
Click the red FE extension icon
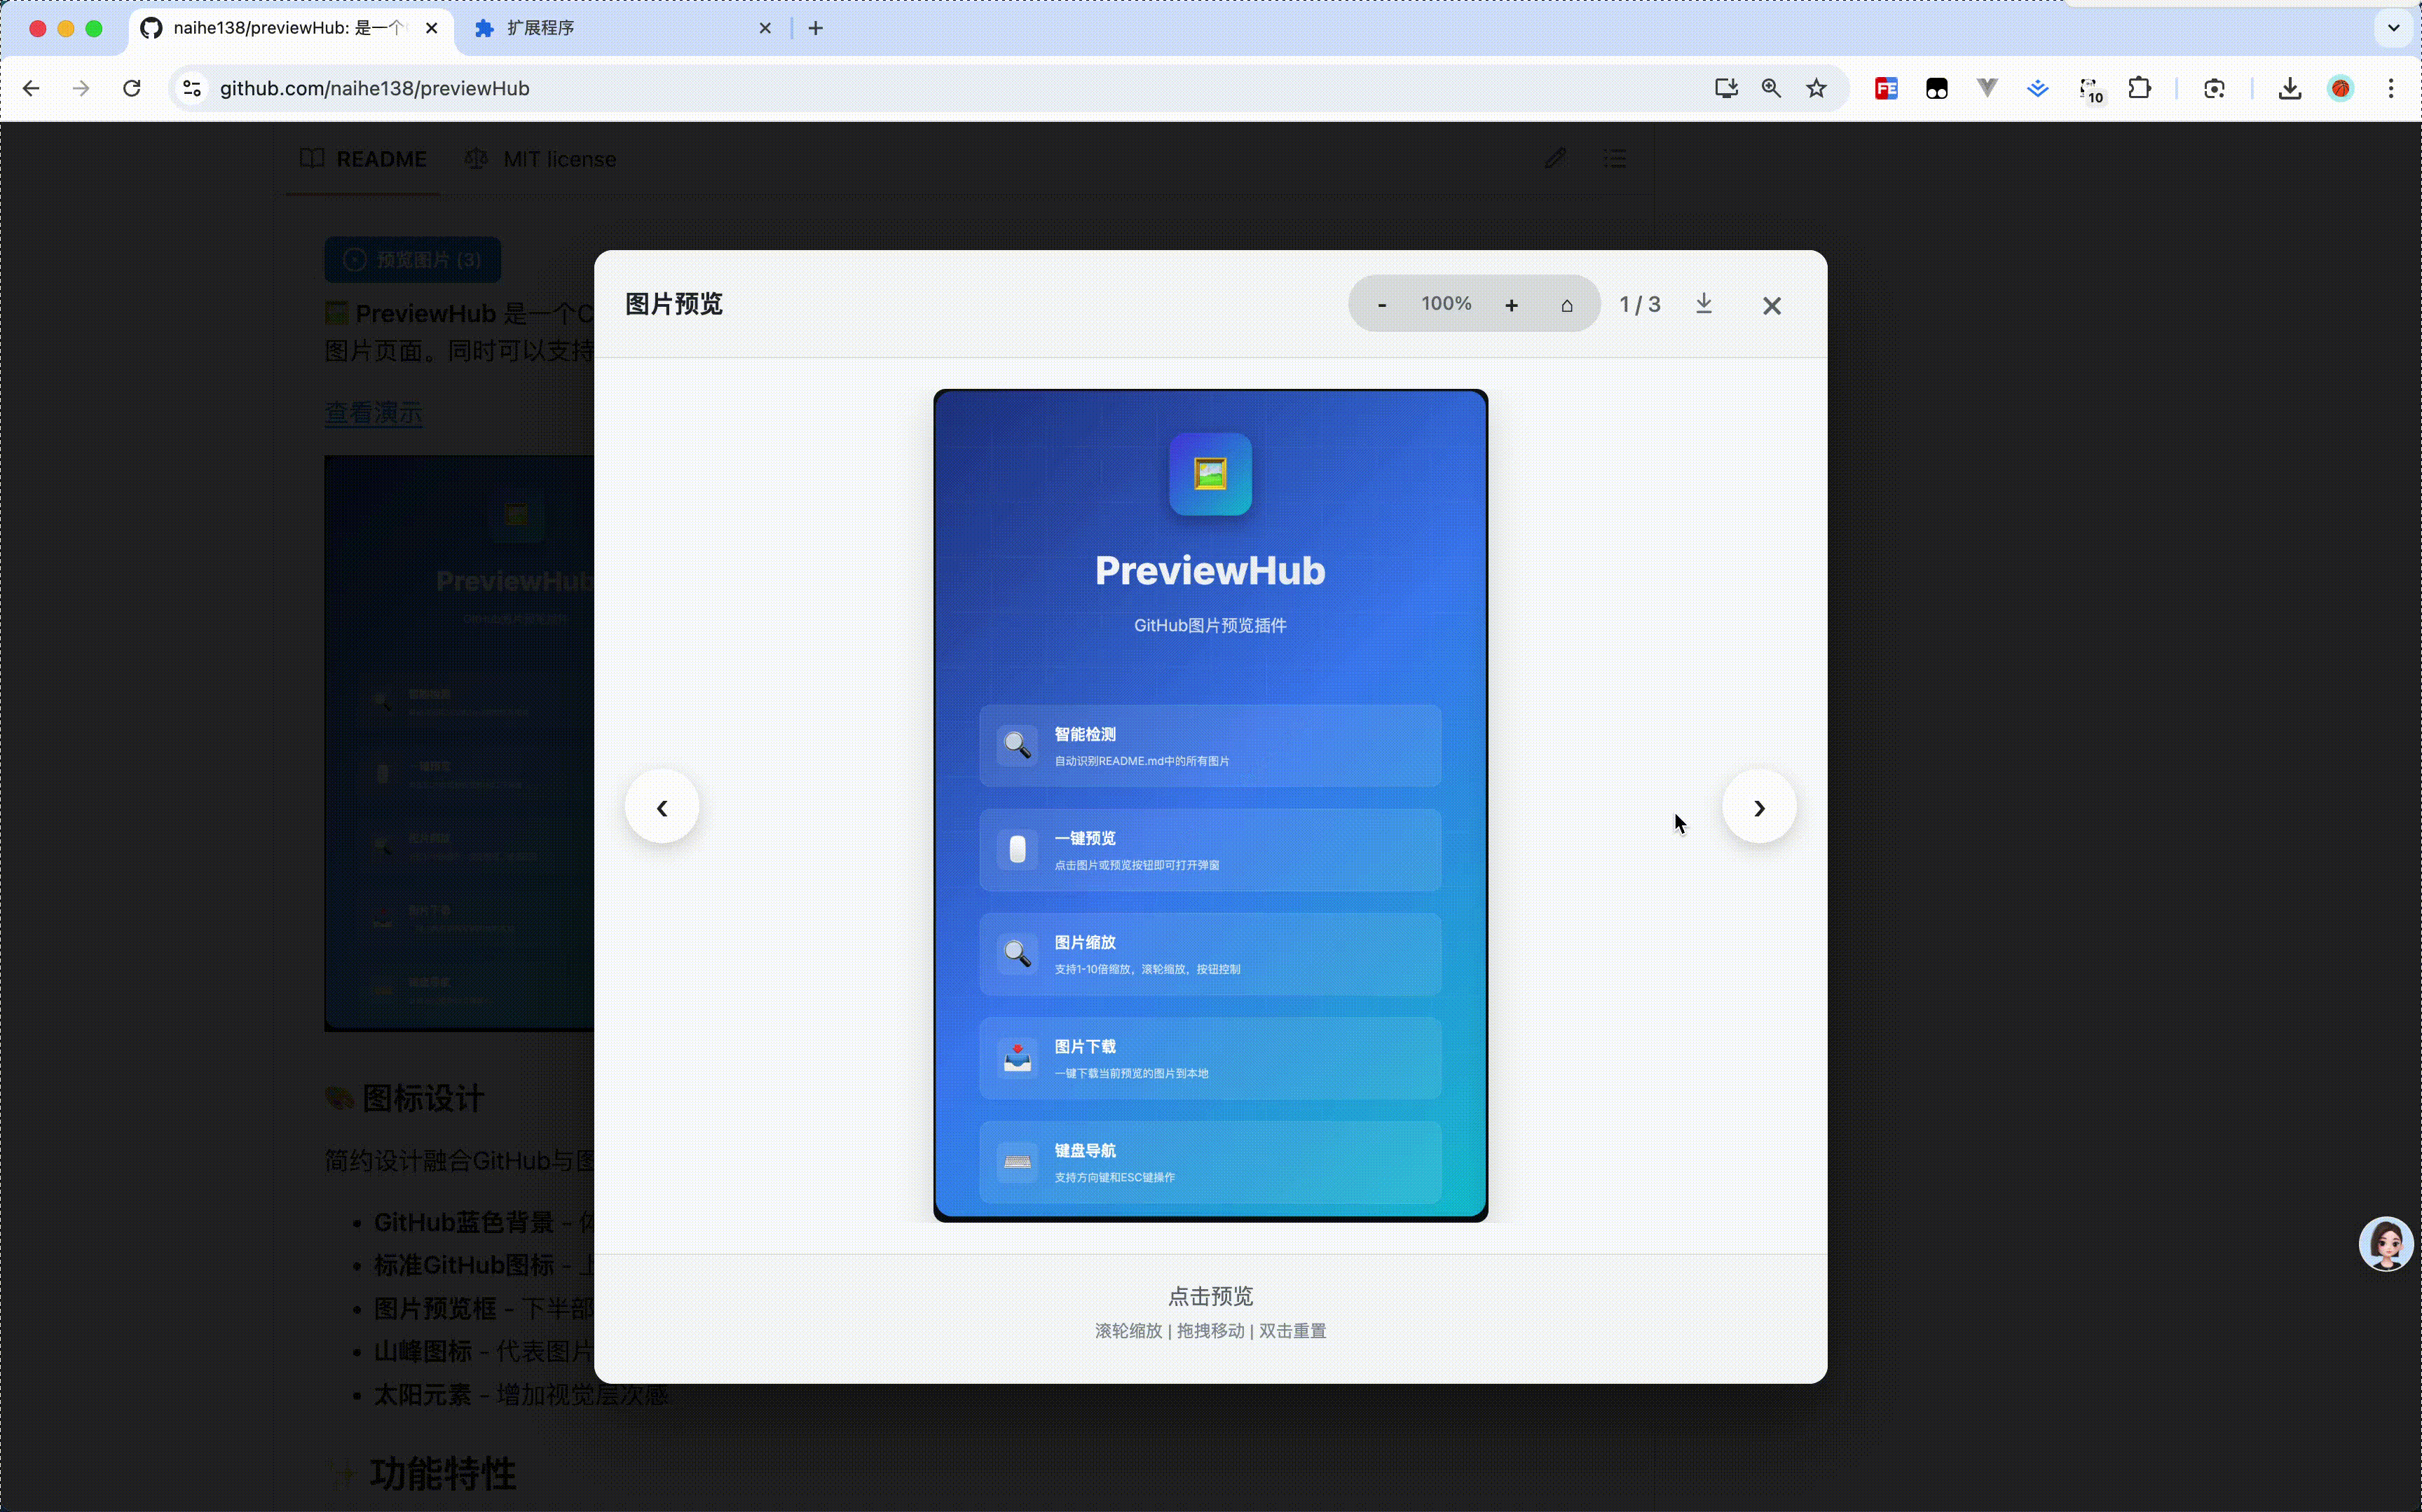click(1886, 88)
